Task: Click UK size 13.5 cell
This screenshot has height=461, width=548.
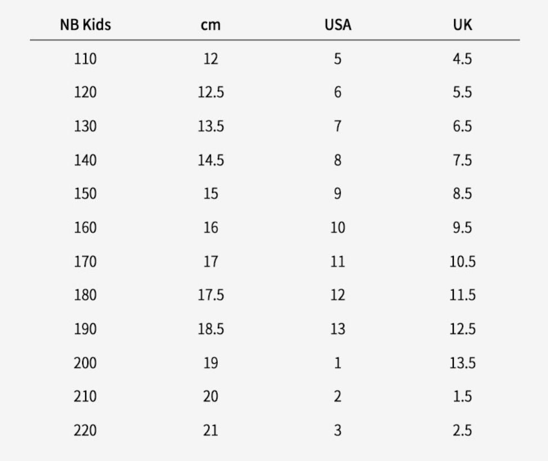Action: pos(462,363)
